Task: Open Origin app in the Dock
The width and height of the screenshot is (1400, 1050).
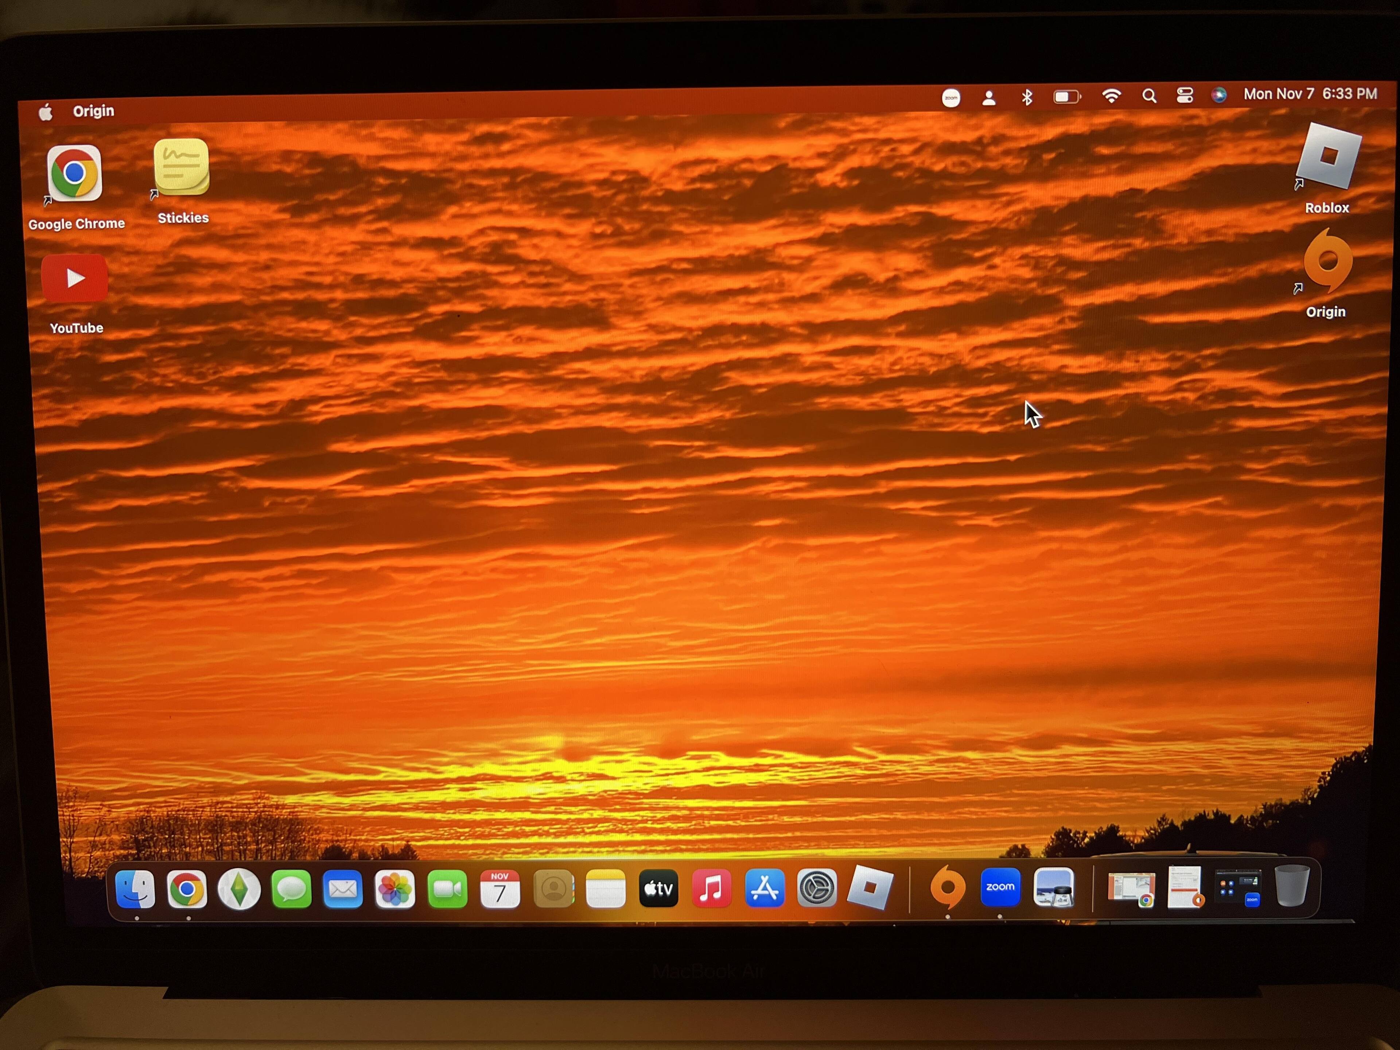Action: (x=948, y=887)
